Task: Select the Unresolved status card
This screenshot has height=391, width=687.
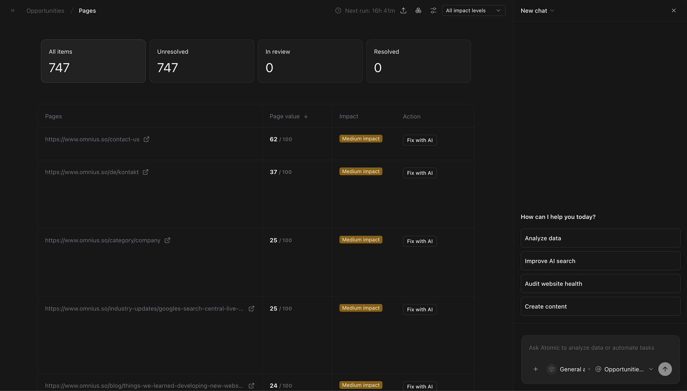Action: click(202, 61)
